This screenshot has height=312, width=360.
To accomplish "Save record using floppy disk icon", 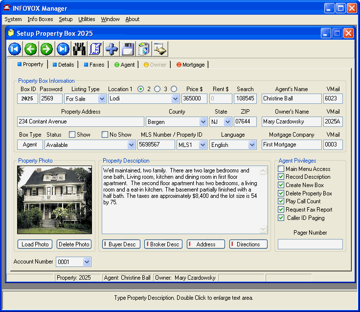I will point(128,49).
